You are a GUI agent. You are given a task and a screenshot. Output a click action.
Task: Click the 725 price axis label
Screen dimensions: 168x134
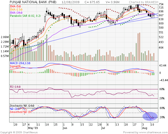point(161,8)
